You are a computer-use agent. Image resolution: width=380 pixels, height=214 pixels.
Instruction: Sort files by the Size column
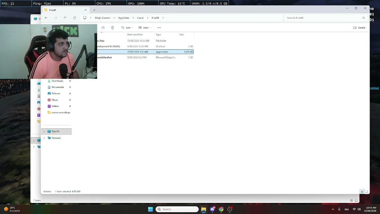tap(182, 35)
